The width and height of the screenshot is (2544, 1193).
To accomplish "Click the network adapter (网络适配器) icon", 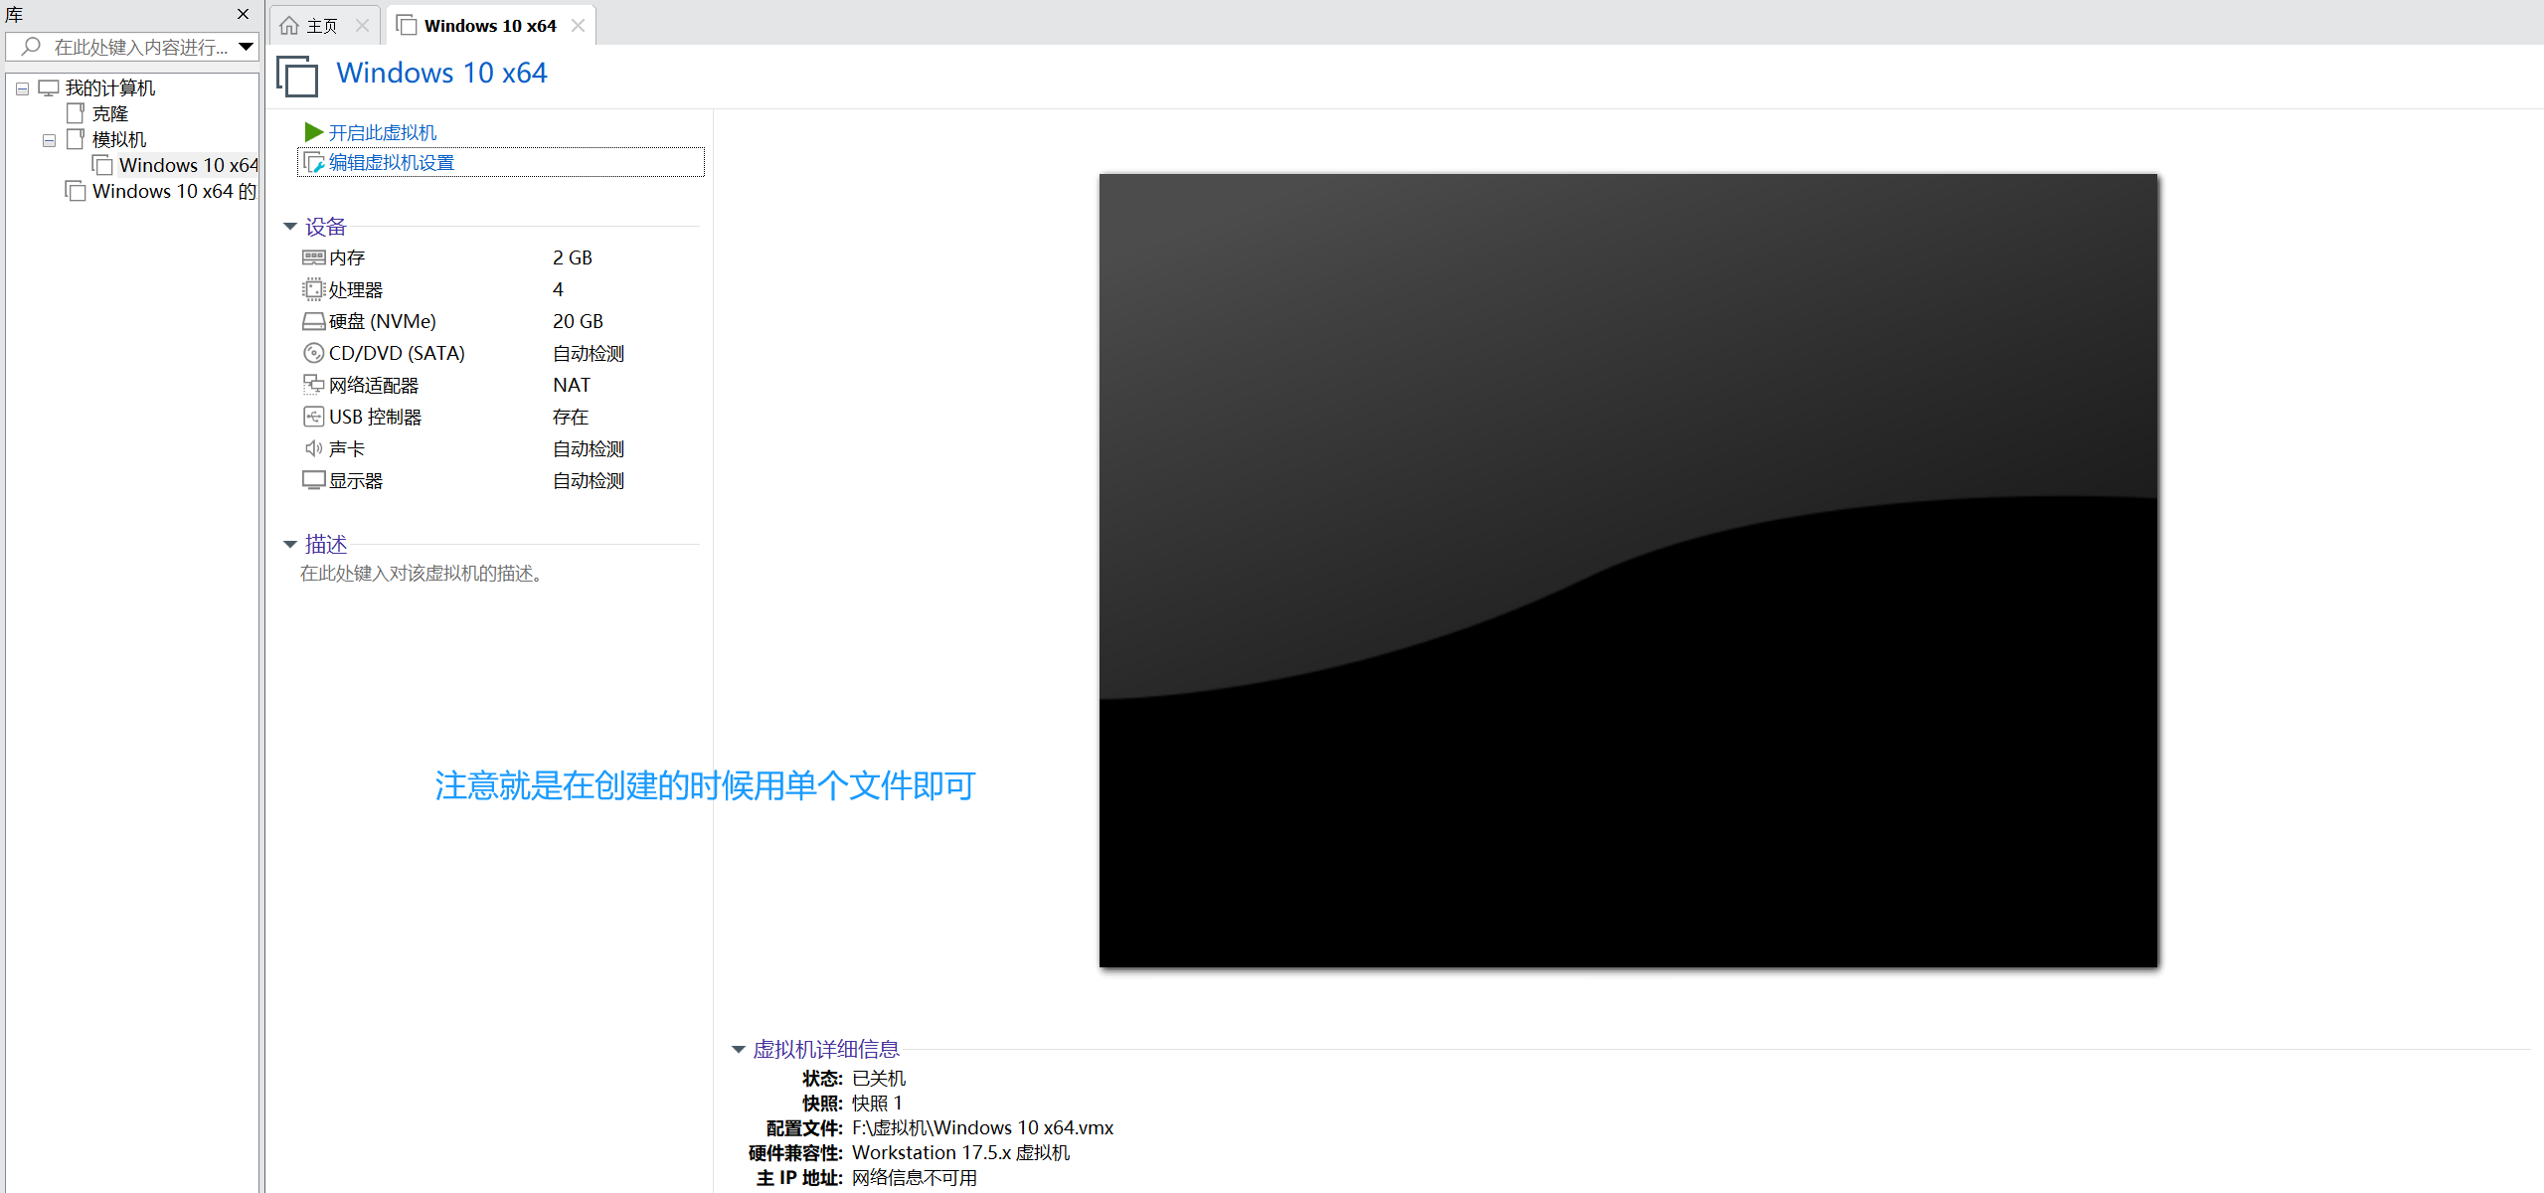I will pos(313,385).
